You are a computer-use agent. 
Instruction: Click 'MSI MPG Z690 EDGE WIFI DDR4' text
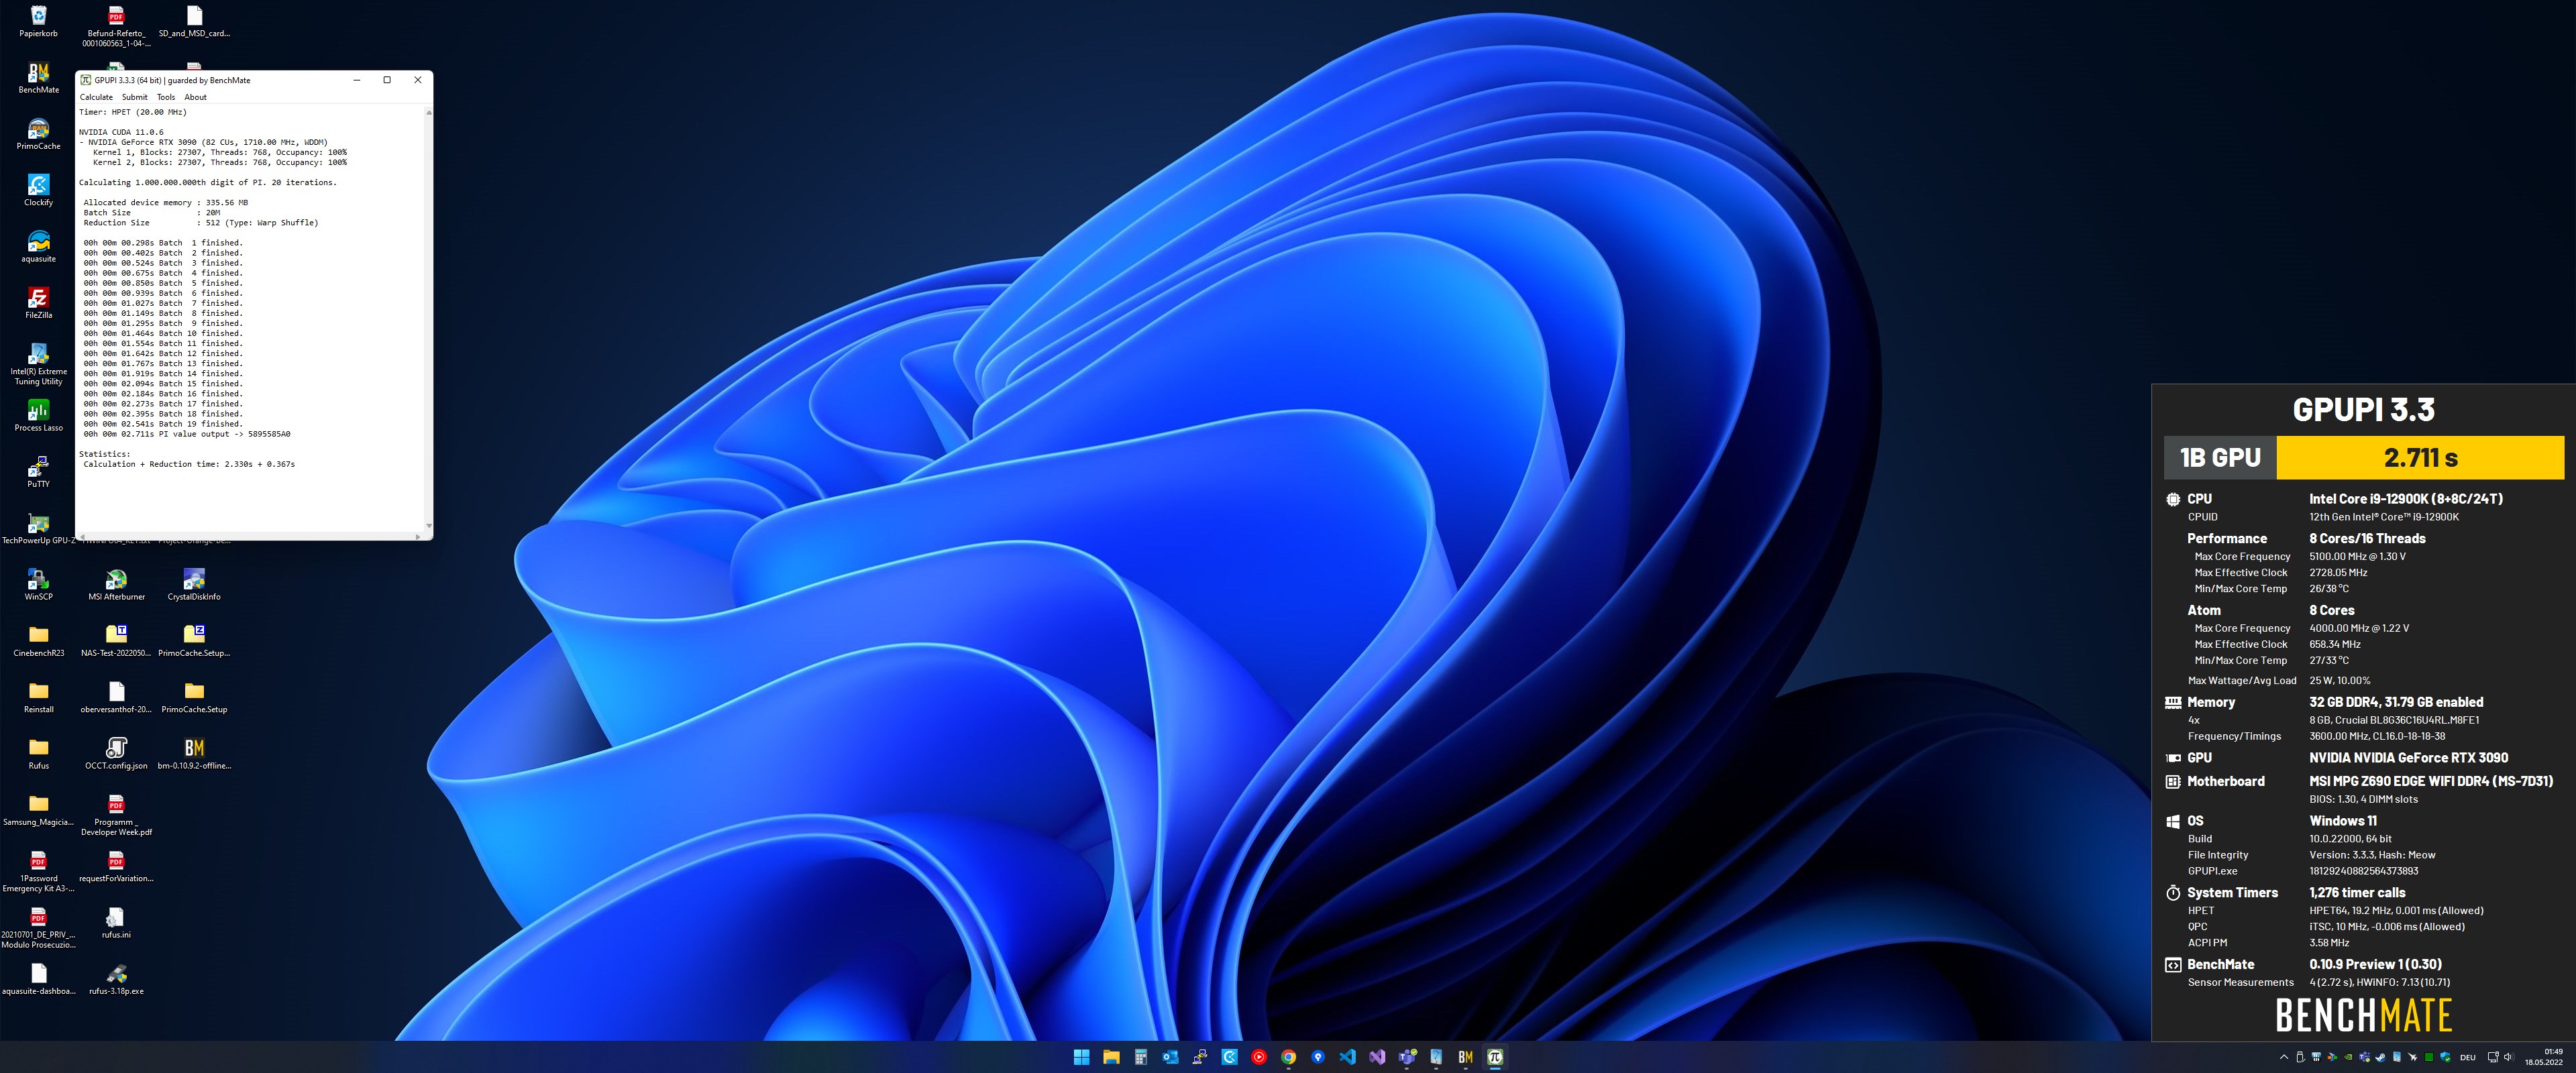tap(2431, 782)
